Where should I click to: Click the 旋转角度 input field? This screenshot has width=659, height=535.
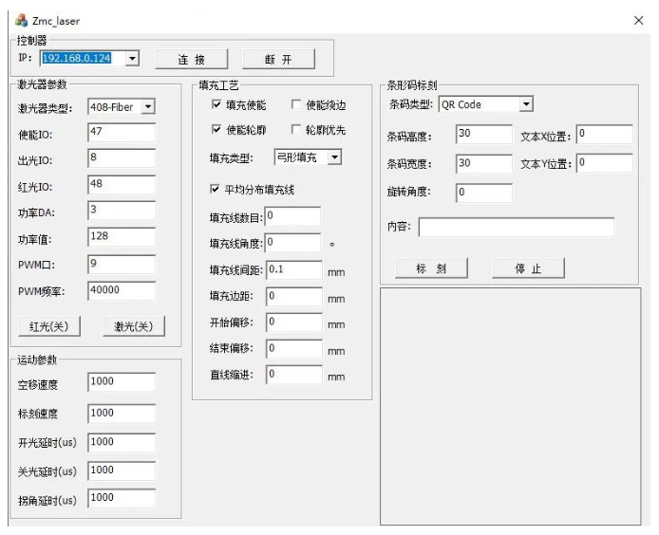point(483,194)
